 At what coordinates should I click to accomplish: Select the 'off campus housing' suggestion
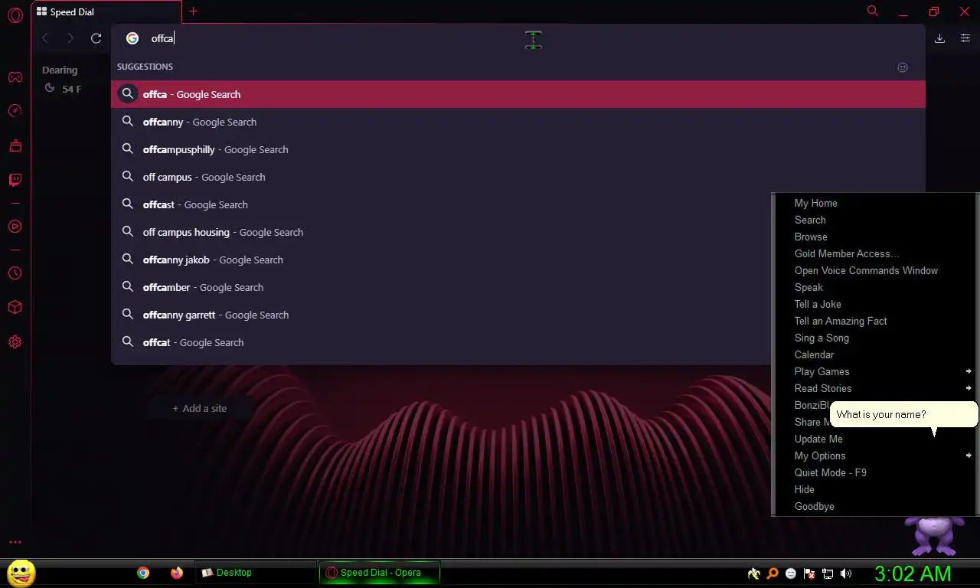[x=442, y=232]
